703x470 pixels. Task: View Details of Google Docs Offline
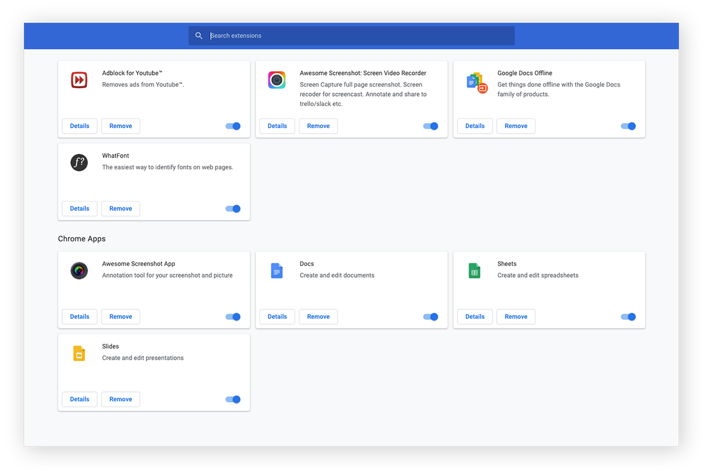pos(475,126)
